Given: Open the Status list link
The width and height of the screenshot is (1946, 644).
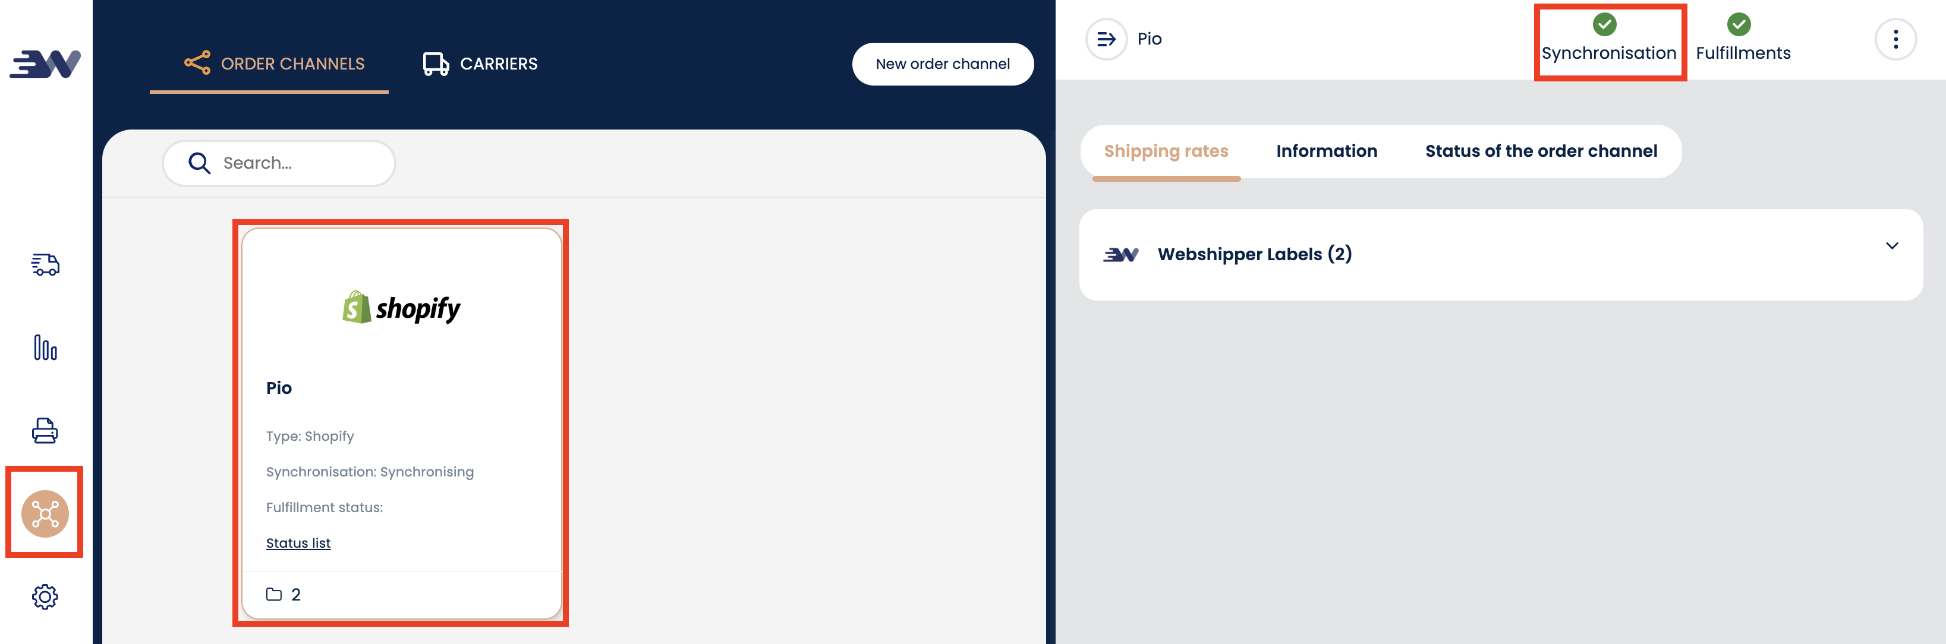Looking at the screenshot, I should pos(298,543).
